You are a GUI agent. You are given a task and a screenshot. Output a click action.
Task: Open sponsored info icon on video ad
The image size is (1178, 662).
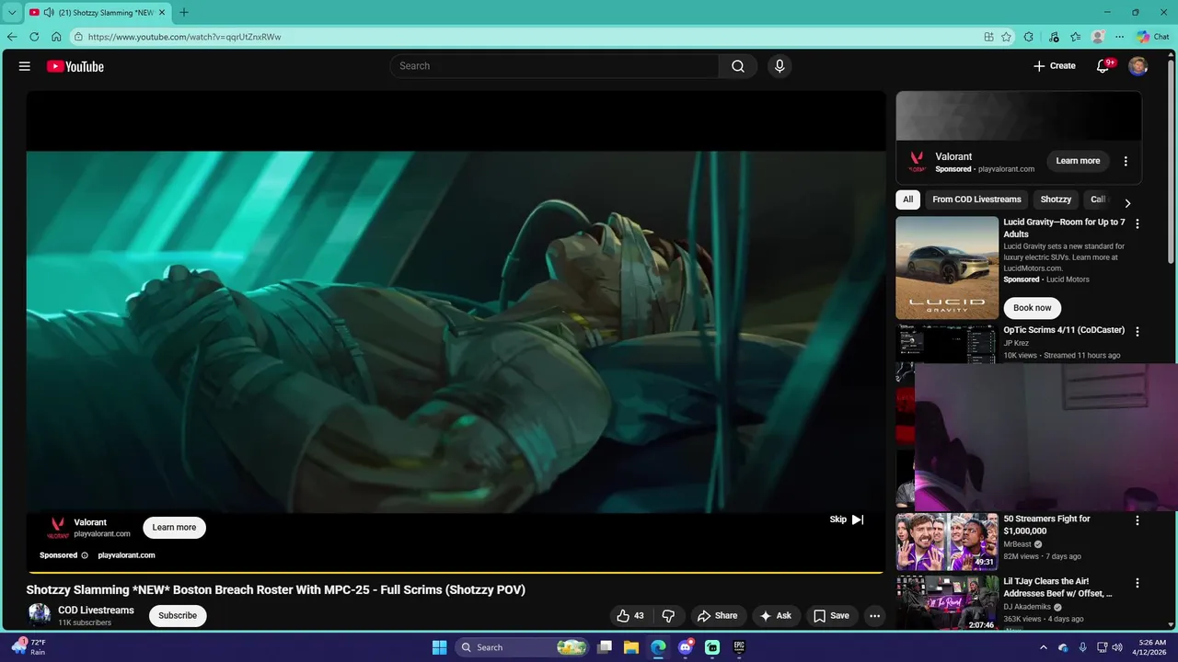pyautogui.click(x=85, y=555)
